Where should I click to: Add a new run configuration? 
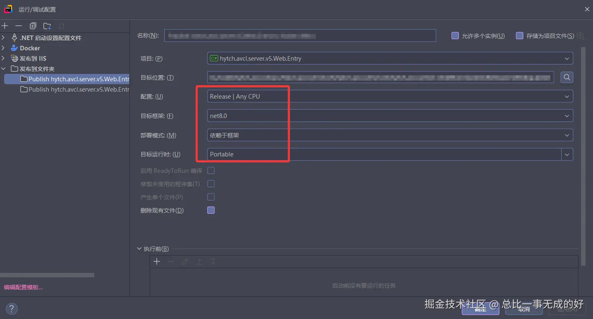click(5, 26)
